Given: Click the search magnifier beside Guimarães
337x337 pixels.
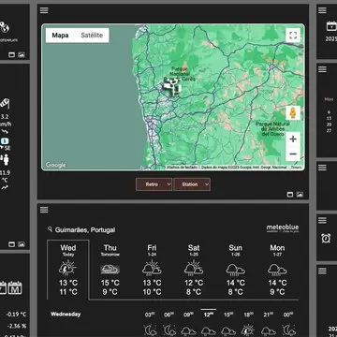Looking at the screenshot, I should tap(50, 229).
